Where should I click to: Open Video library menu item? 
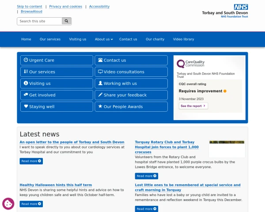(x=183, y=39)
